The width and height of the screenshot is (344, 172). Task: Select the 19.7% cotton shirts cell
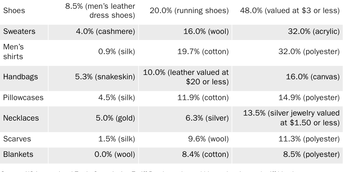(203, 52)
